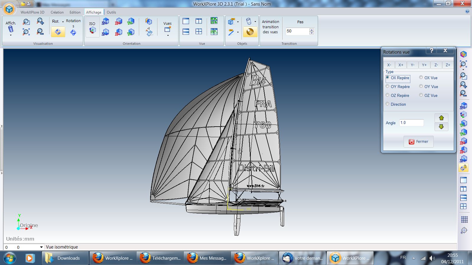This screenshot has width=472, height=265.
Task: Select the X+ view cube in the ribbon
Action: click(119, 21)
